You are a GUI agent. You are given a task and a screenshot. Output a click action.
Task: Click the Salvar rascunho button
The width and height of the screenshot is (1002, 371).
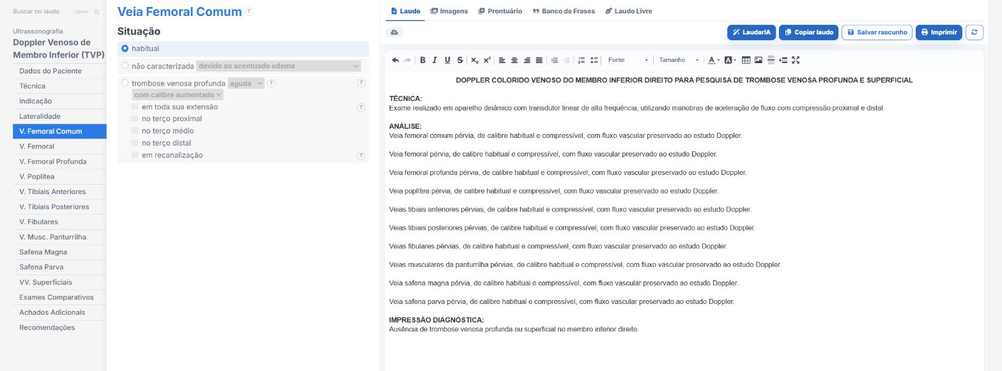click(877, 32)
